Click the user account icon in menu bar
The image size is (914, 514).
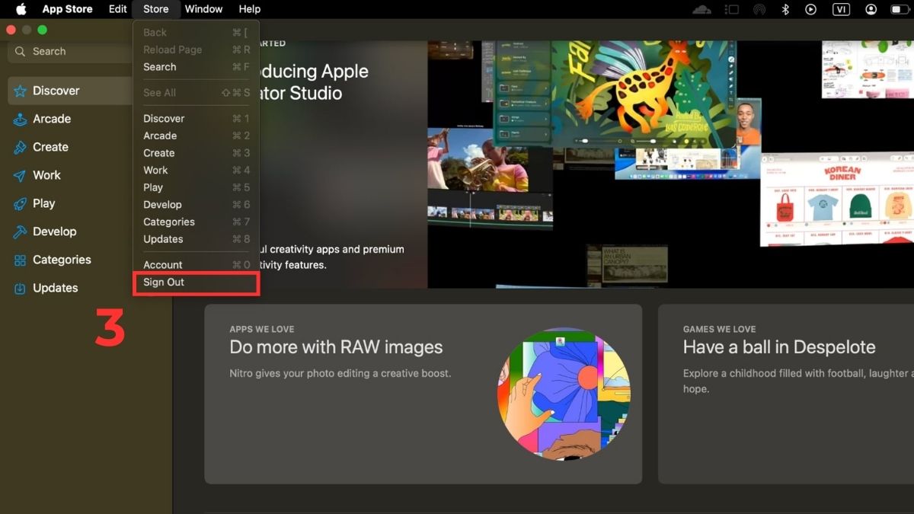click(870, 9)
